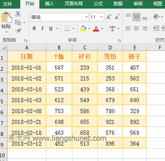Select cell with date 2018-03-10

click(x=27, y=89)
